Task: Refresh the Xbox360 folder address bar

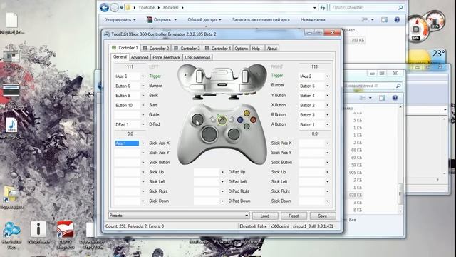Action: pyautogui.click(x=323, y=8)
